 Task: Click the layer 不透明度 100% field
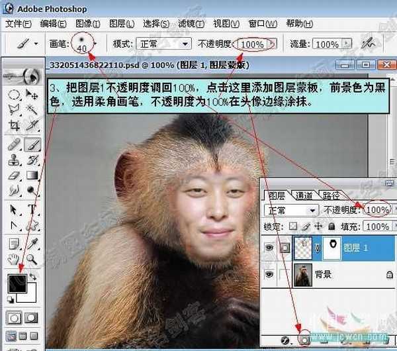click(378, 210)
